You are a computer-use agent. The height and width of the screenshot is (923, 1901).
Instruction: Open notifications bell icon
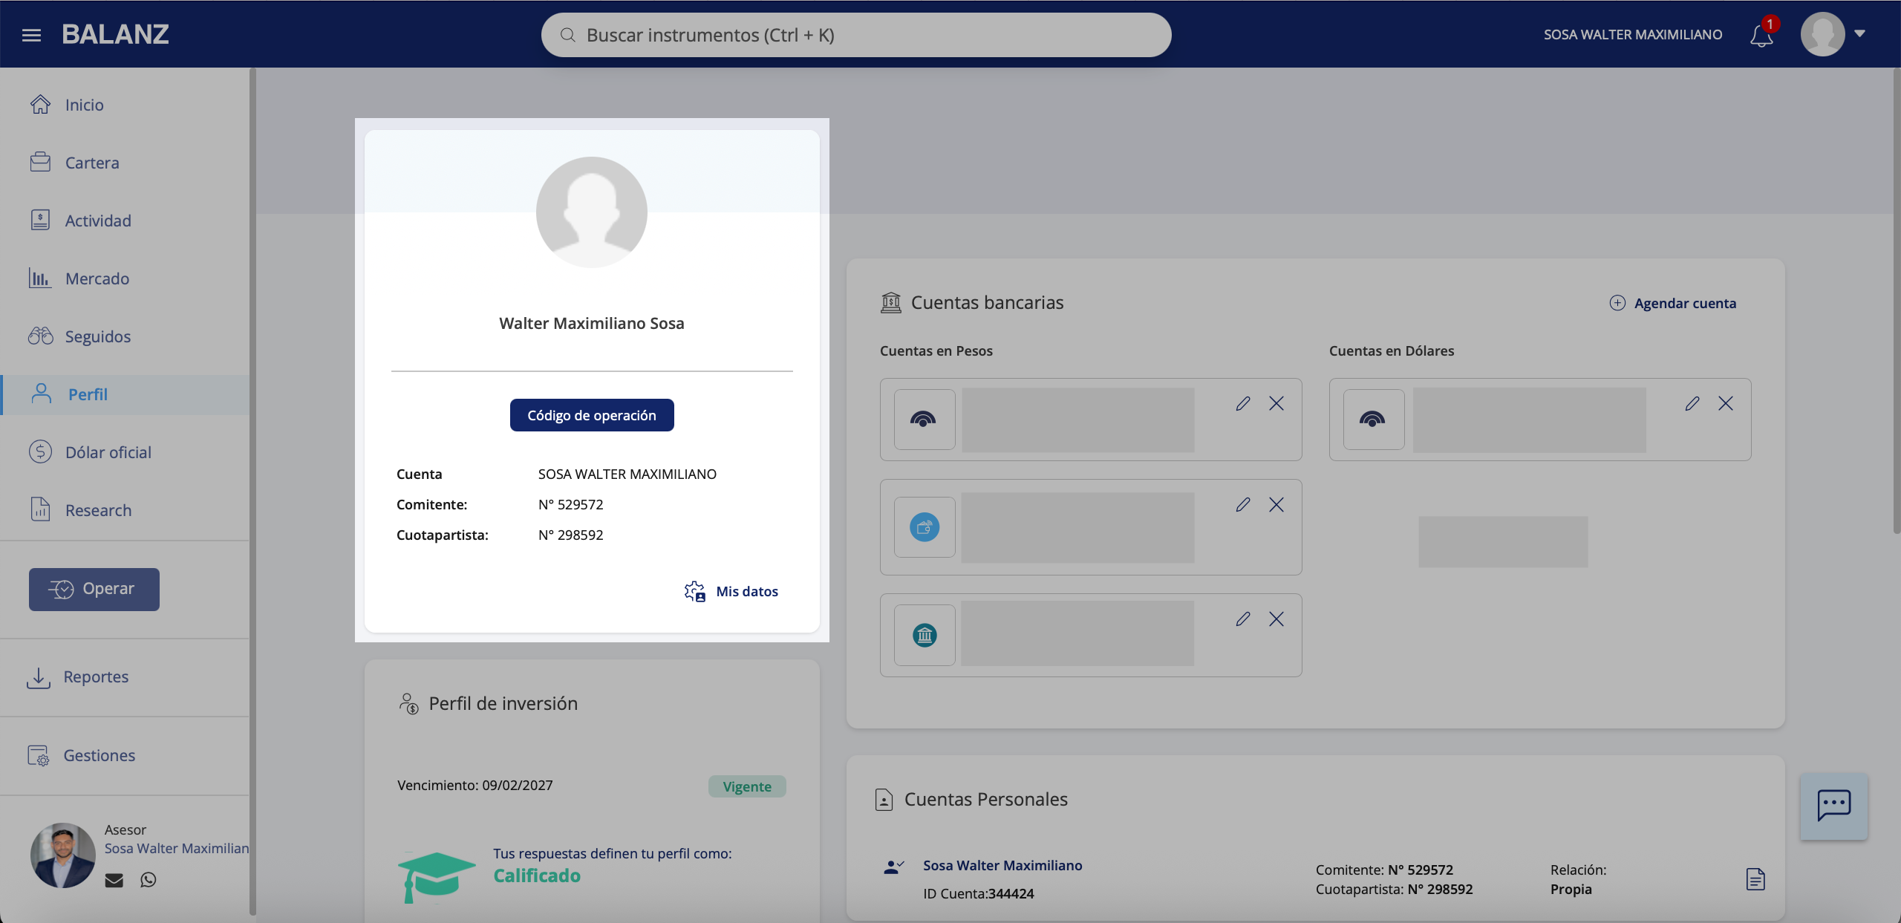click(1761, 35)
